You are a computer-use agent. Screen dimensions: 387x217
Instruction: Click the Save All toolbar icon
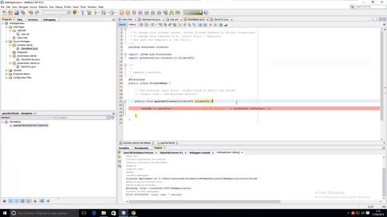[x=23, y=13]
